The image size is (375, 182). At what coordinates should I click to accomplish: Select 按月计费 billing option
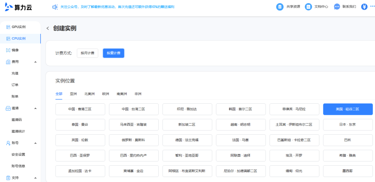pos(87,53)
